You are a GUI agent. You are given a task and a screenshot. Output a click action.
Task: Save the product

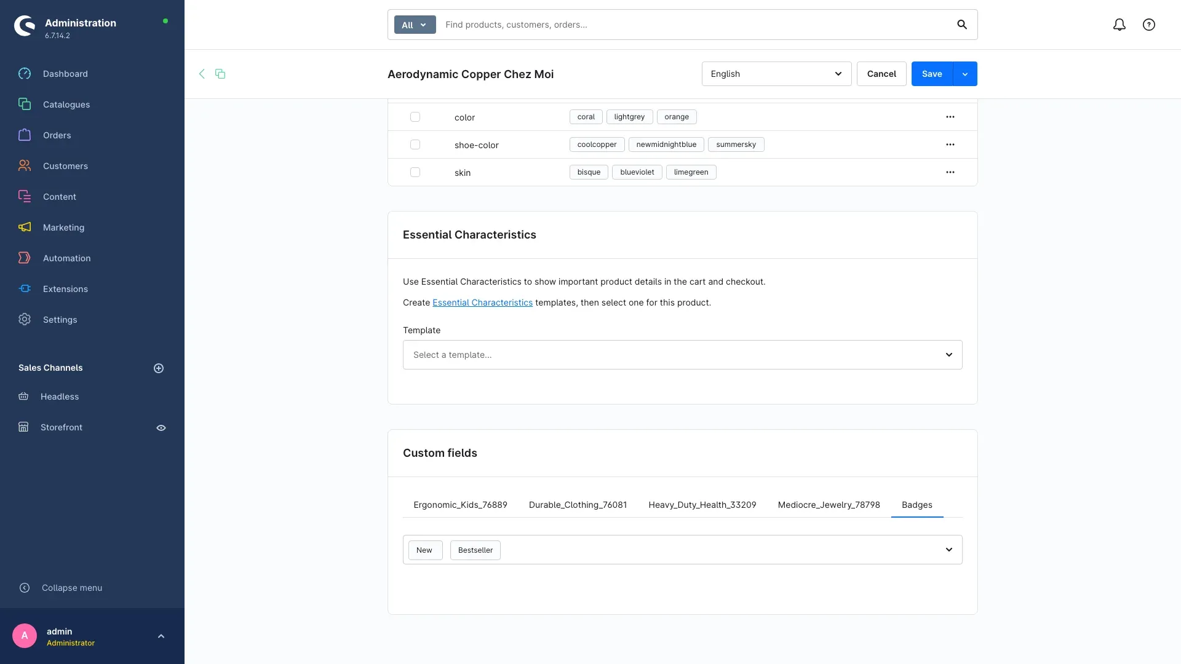tap(932, 74)
